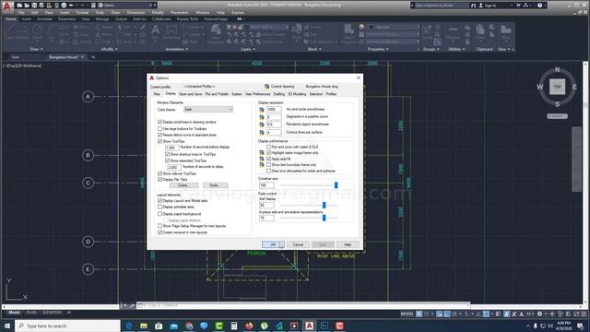The width and height of the screenshot is (590, 332).
Task: Expand the Block panel dropdown
Action: (315, 49)
